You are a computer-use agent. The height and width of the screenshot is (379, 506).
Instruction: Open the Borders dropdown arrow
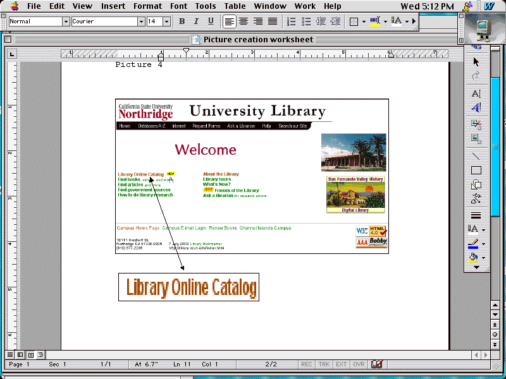pos(364,21)
